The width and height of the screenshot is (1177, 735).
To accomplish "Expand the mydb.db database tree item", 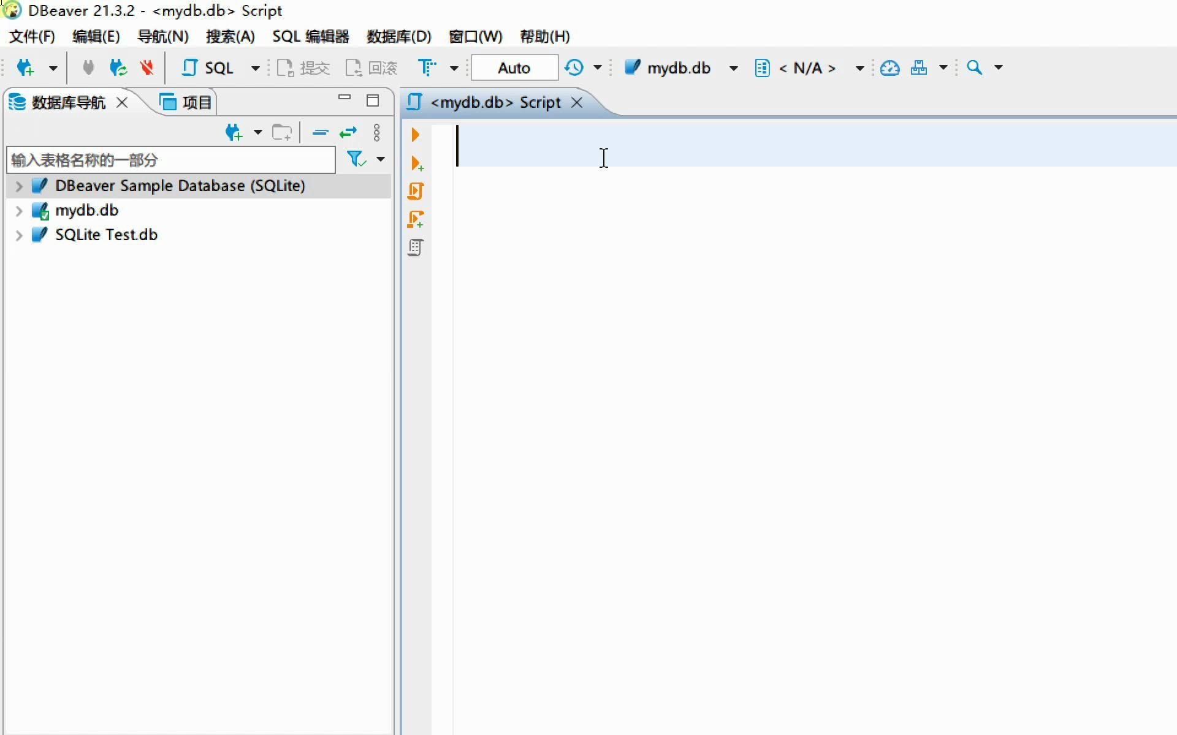I will (x=18, y=210).
